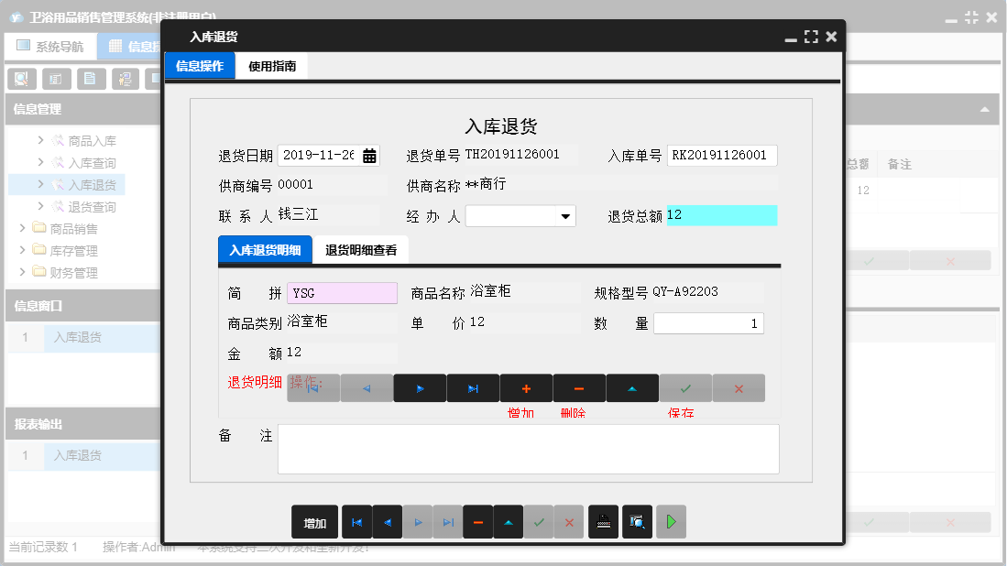This screenshot has width=1007, height=566.
Task: Open the calendar picker for 退货日期
Action: [369, 155]
